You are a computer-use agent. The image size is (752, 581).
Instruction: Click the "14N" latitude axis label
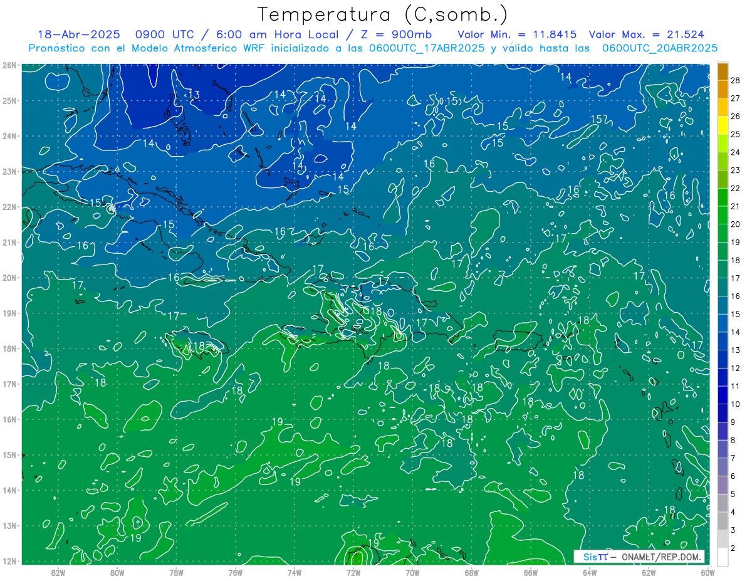9,490
